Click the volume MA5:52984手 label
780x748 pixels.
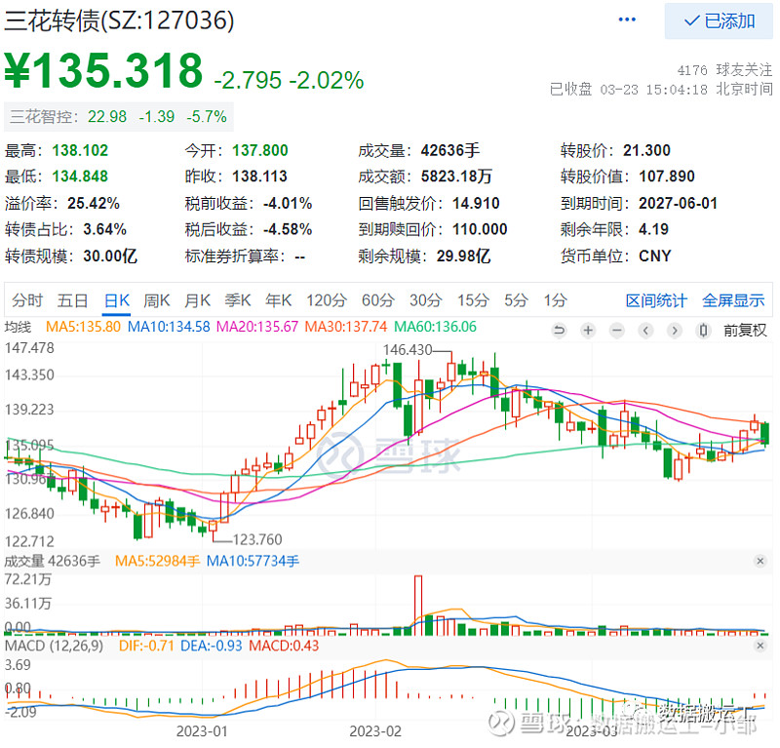point(157,562)
